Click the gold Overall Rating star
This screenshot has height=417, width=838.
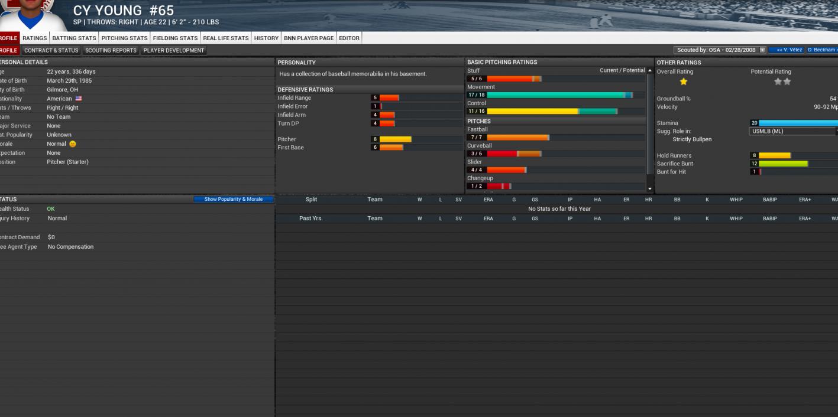click(x=684, y=82)
